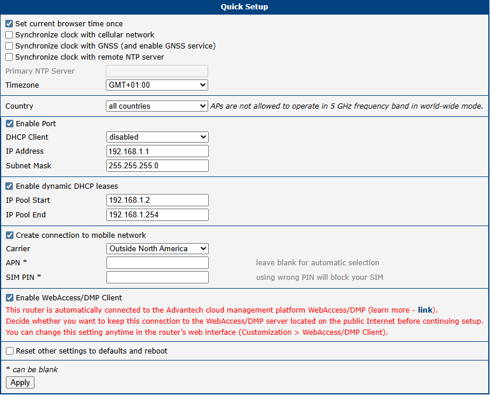Click the IP Address field 192.168.1.1
The height and width of the screenshot is (395, 490).
pos(157,151)
